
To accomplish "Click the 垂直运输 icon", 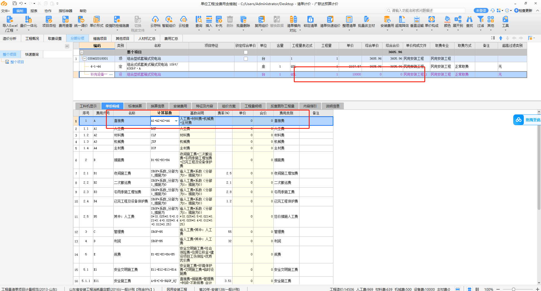I will coord(417,19).
